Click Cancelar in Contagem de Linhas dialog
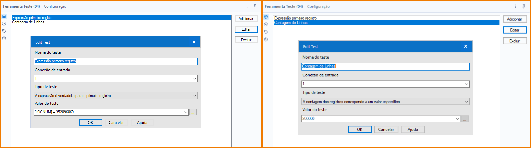 pyautogui.click(x=386, y=129)
